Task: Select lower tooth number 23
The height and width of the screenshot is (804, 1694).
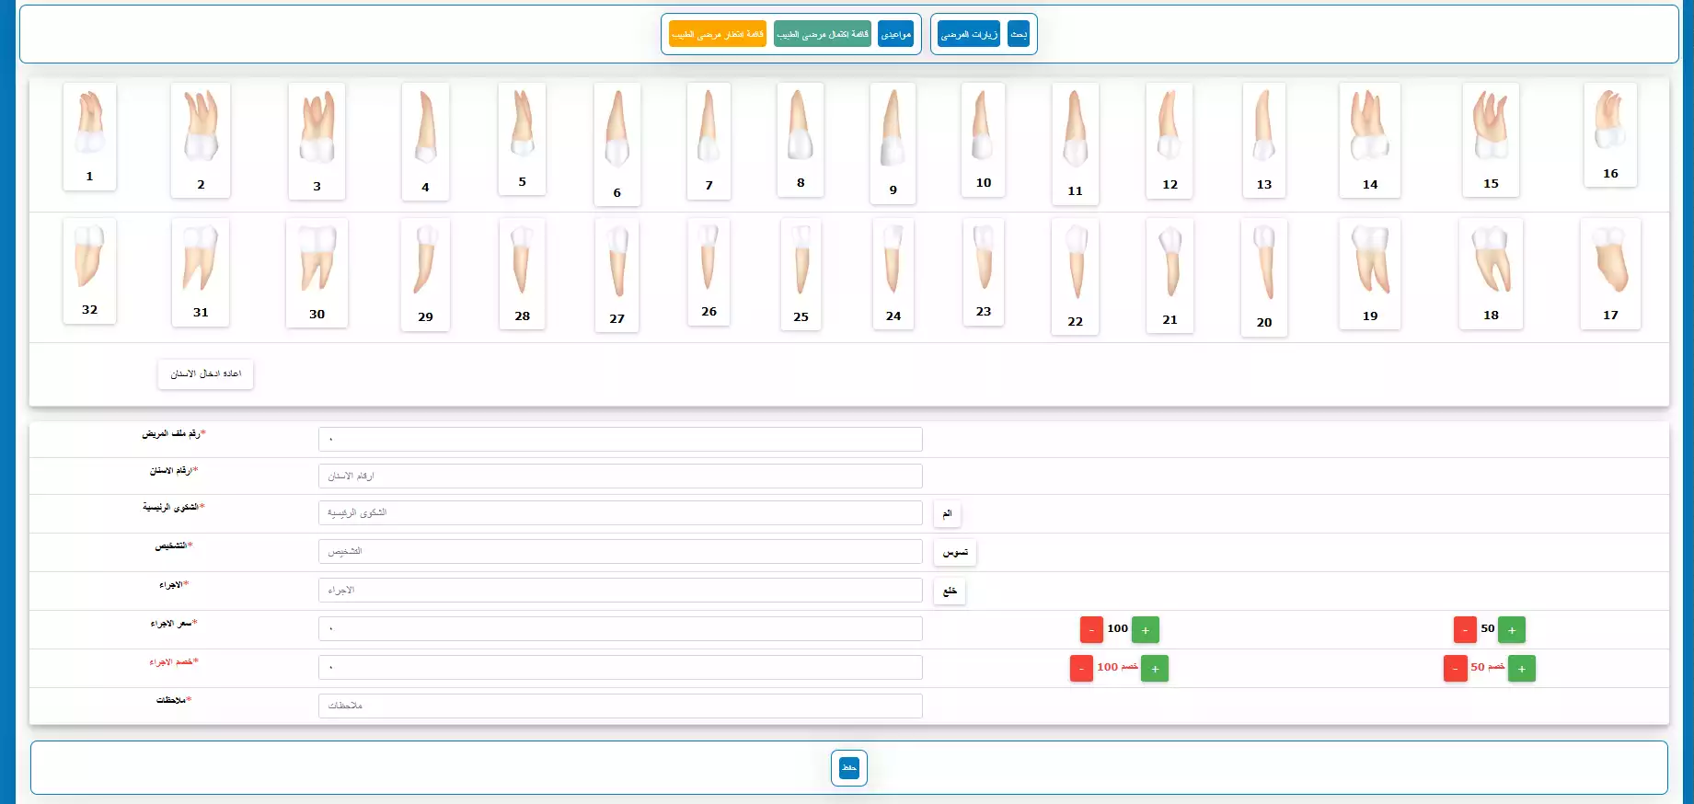Action: click(984, 272)
